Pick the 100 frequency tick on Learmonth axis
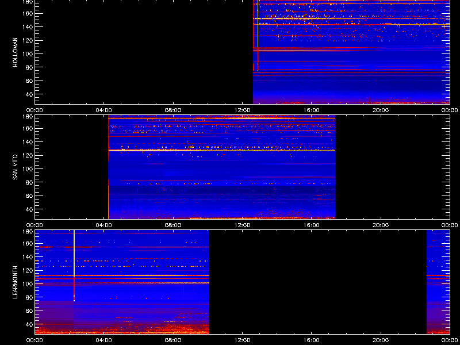460x345 pixels. (x=28, y=284)
